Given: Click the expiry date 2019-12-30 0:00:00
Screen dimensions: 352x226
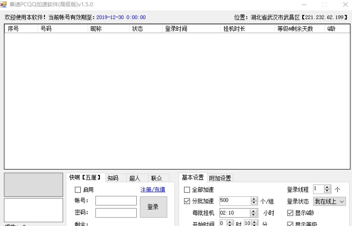Looking at the screenshot, I should tap(121, 17).
